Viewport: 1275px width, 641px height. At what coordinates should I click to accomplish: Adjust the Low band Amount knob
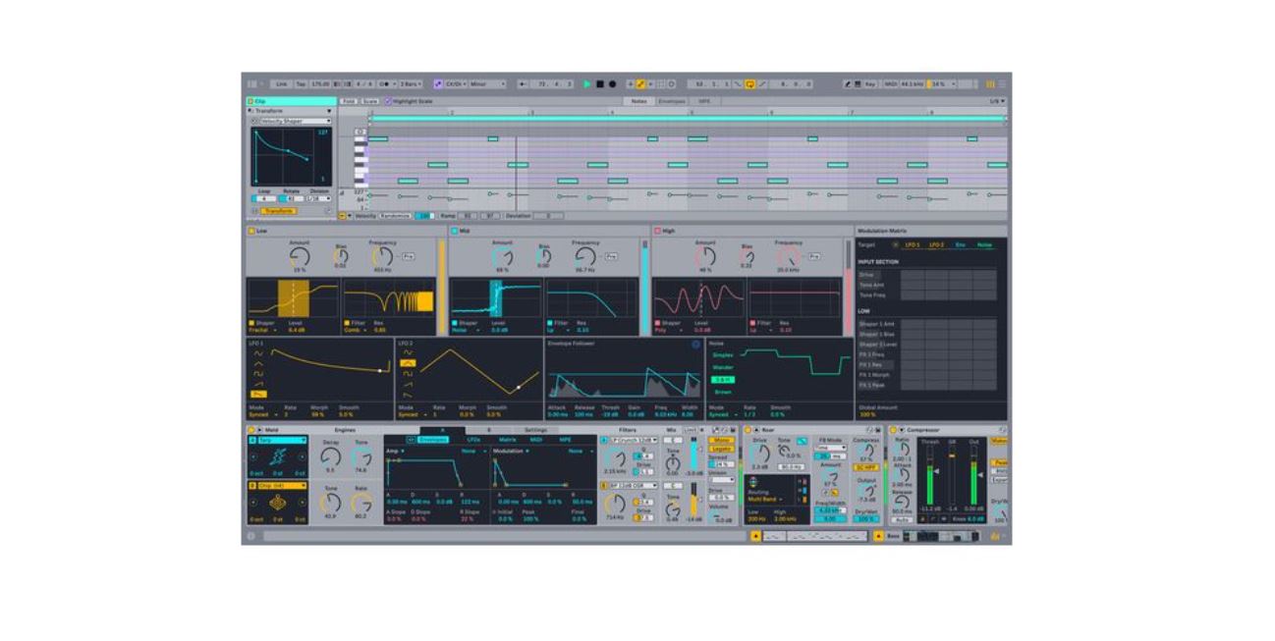[300, 257]
